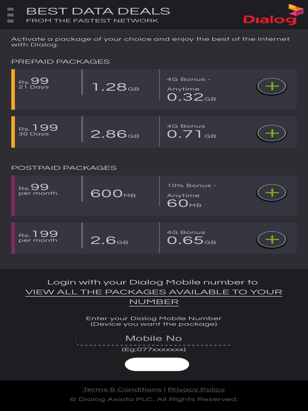Click the 4G Bonus Anytime 0.32GB detail
The width and height of the screenshot is (308, 411).
[191, 89]
